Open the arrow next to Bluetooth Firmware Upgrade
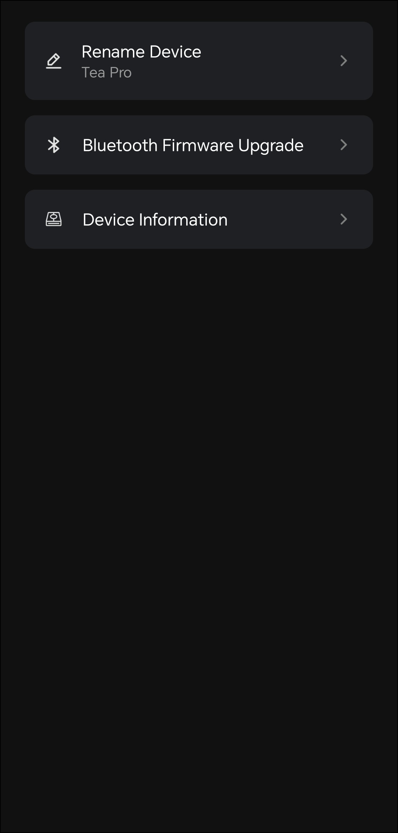The width and height of the screenshot is (398, 833). (343, 145)
